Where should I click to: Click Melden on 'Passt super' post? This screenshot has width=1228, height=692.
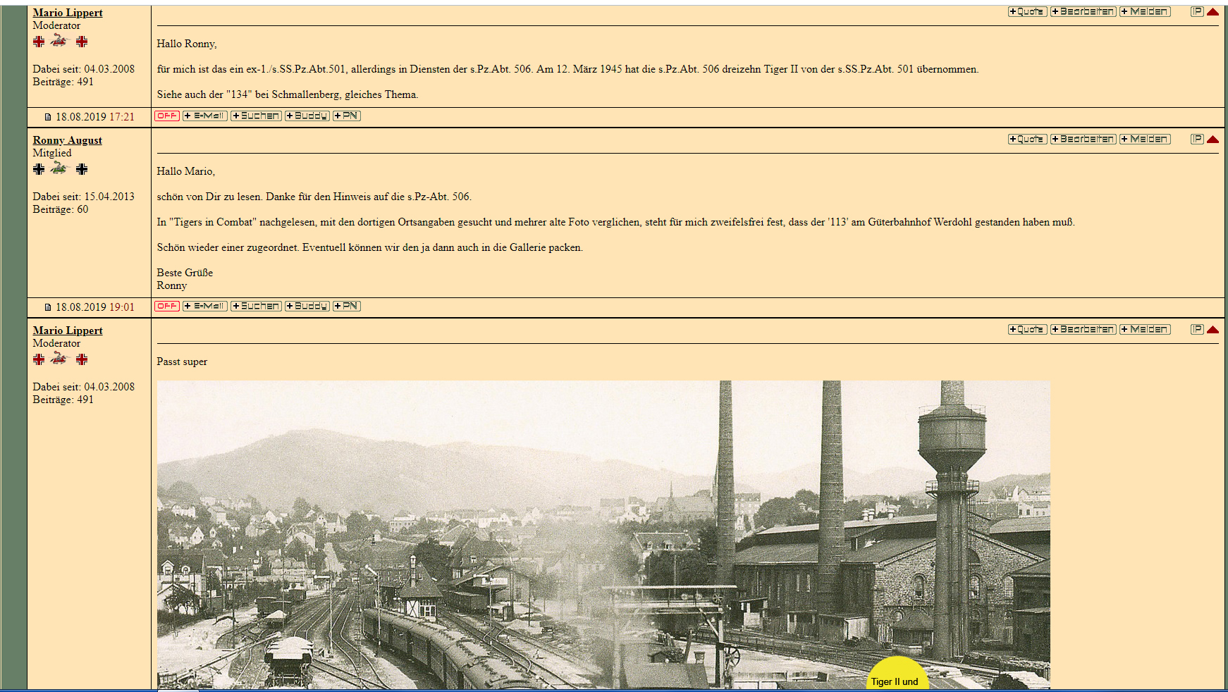(x=1145, y=330)
